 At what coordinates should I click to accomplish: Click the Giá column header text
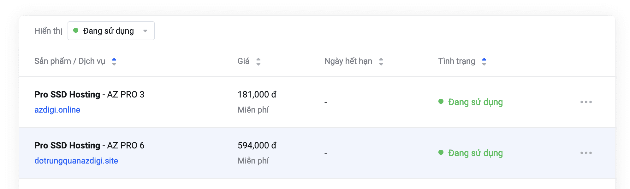(243, 61)
